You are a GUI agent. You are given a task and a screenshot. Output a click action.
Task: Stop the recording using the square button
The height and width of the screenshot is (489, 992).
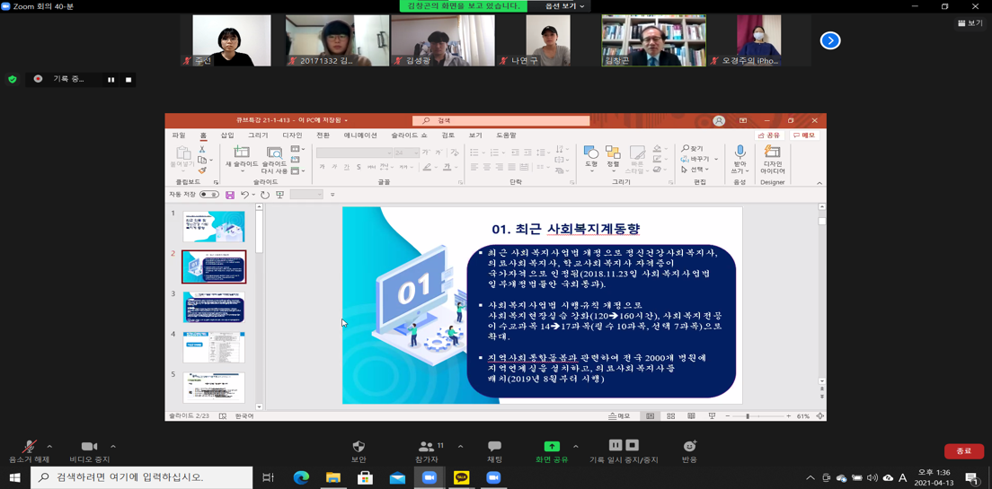[128, 80]
